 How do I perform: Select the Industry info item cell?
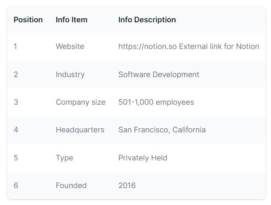point(70,74)
